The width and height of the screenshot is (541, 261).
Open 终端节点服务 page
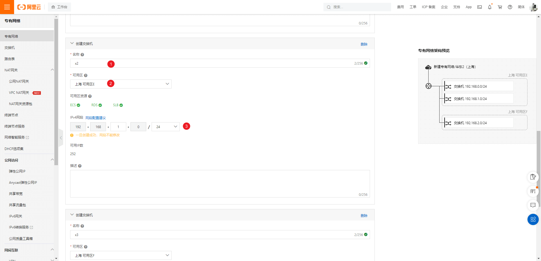tap(15, 126)
